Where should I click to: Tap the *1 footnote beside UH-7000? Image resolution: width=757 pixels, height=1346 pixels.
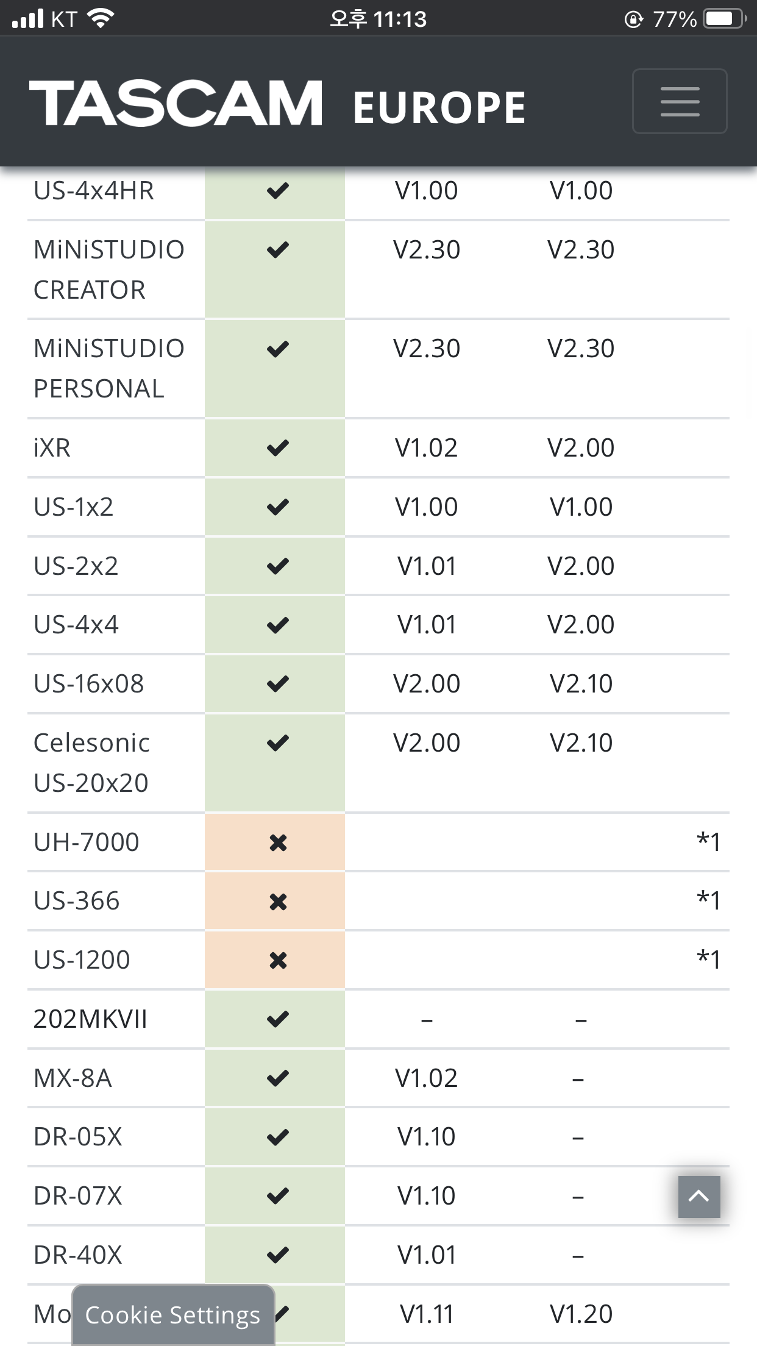pos(708,842)
